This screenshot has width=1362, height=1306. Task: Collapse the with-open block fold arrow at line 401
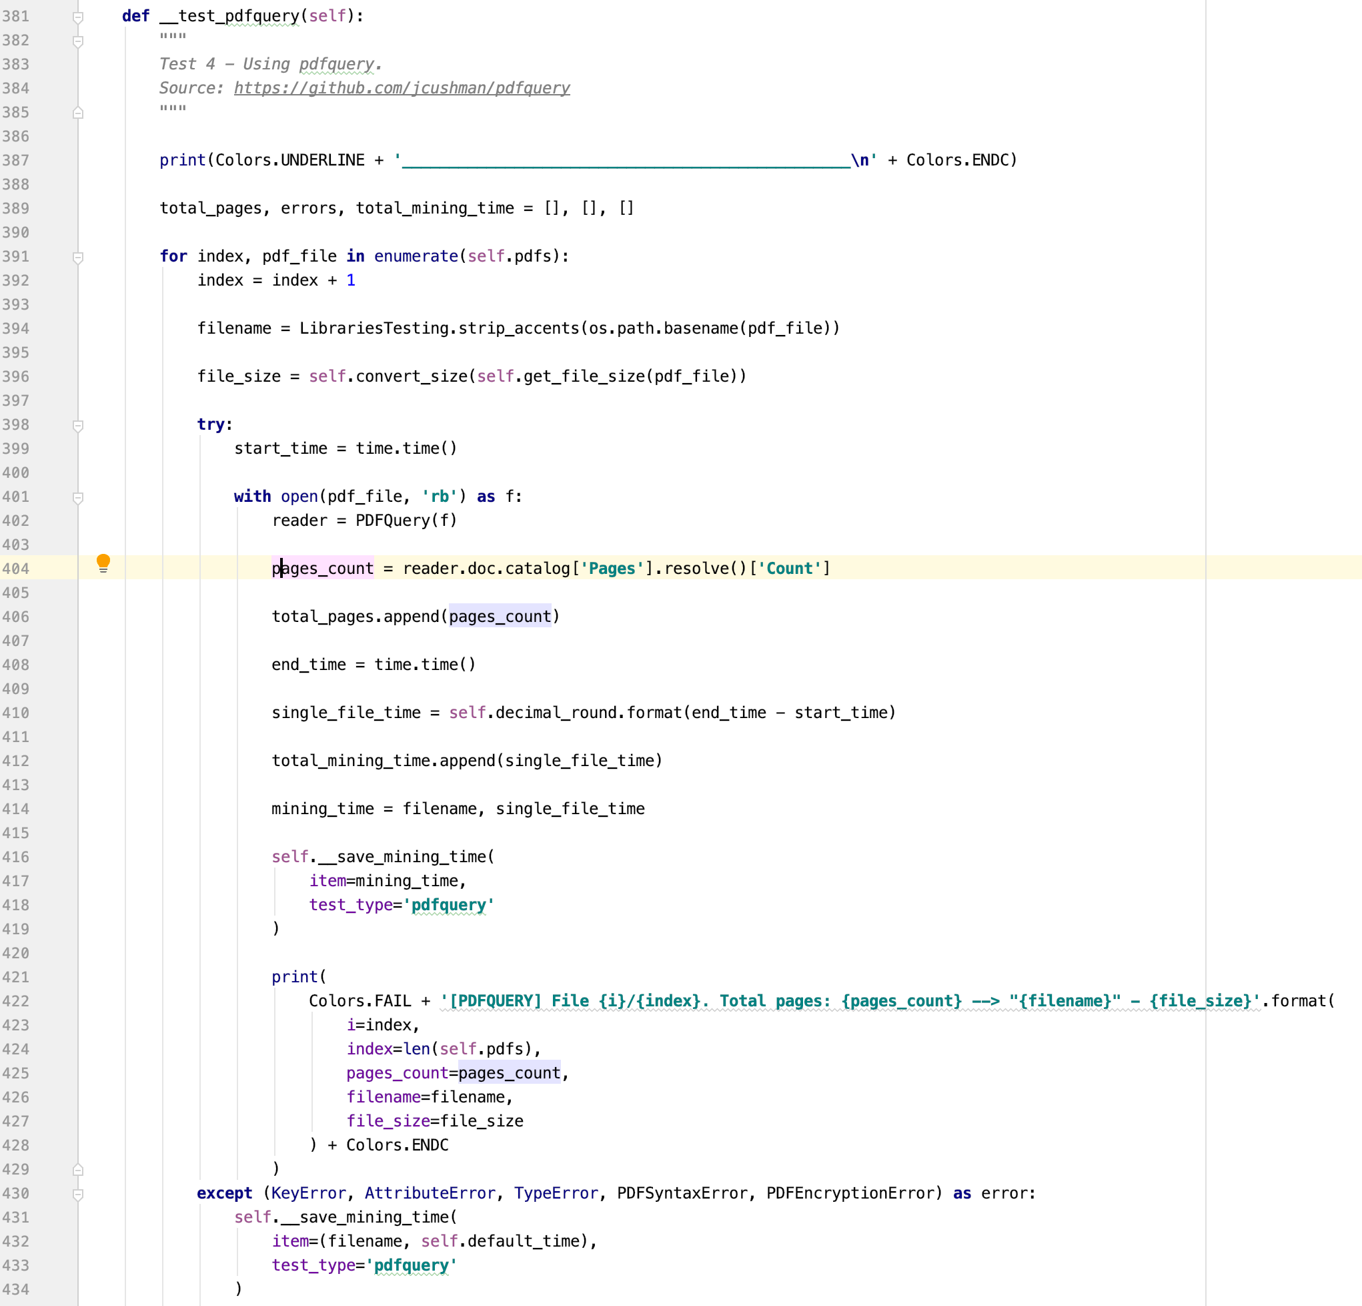pos(78,497)
